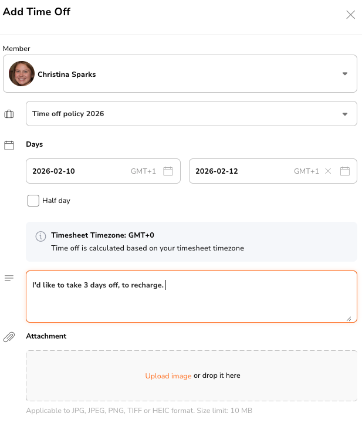Click the Member field label
This screenshot has height=423, width=362.
tap(16, 49)
